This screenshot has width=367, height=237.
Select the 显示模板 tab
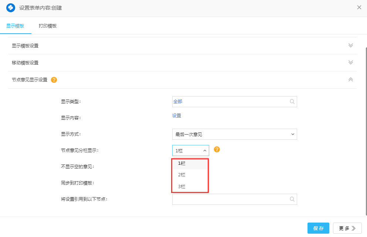point(15,26)
